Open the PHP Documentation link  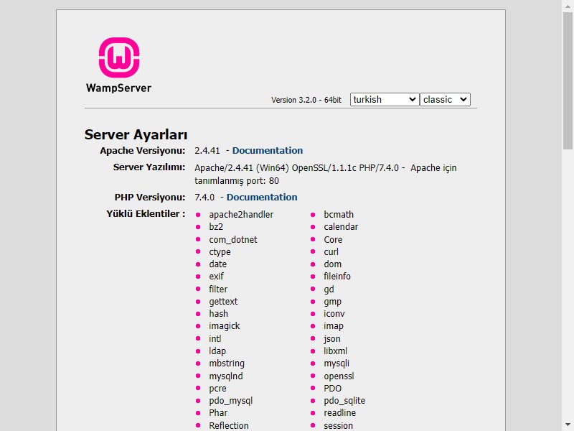point(262,197)
